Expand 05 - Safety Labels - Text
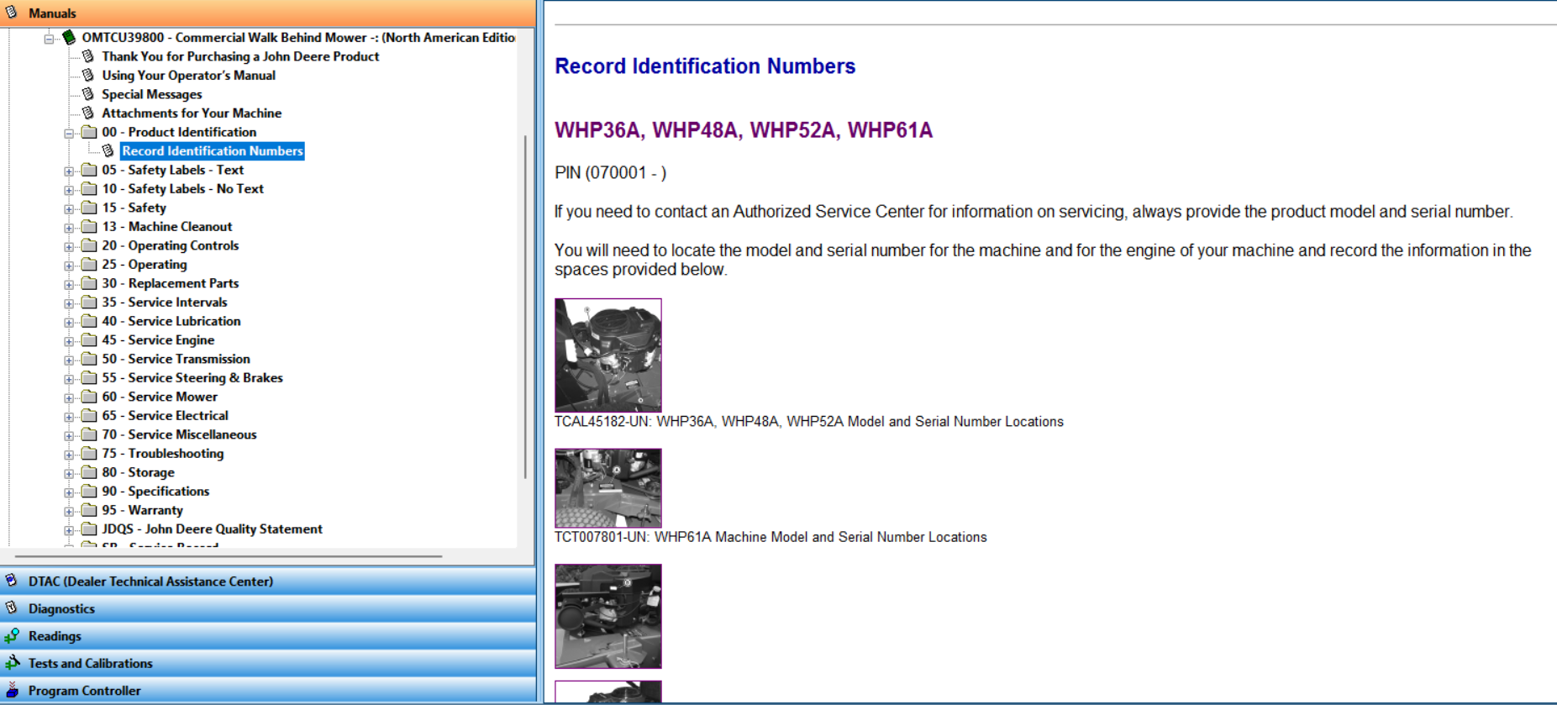Screen dimensions: 1557x705 [69, 171]
